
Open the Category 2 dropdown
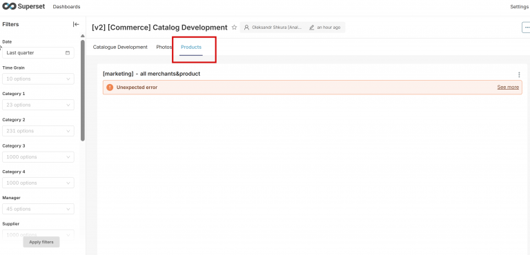(x=38, y=131)
